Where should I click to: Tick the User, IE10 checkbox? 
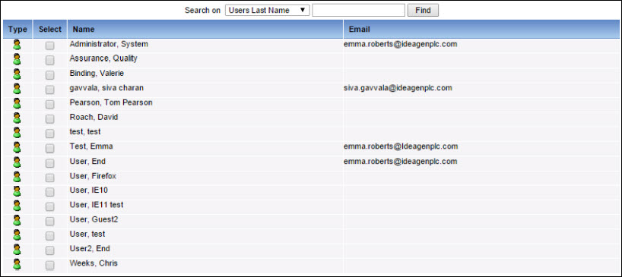point(49,192)
